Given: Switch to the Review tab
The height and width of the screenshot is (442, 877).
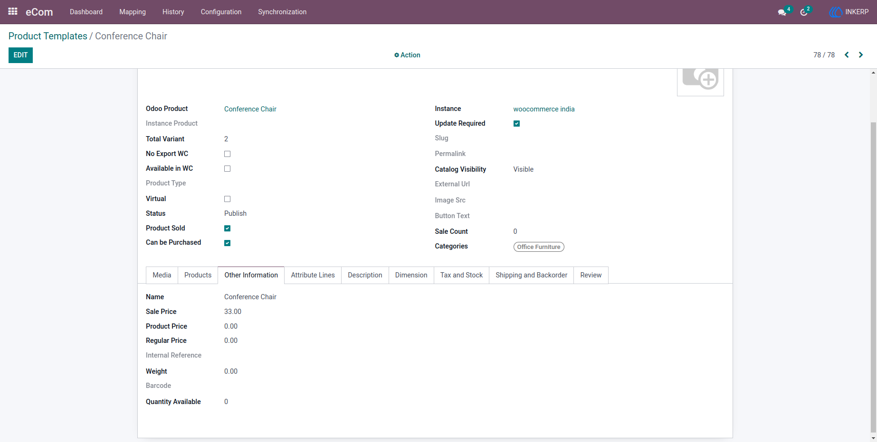Looking at the screenshot, I should coord(591,275).
